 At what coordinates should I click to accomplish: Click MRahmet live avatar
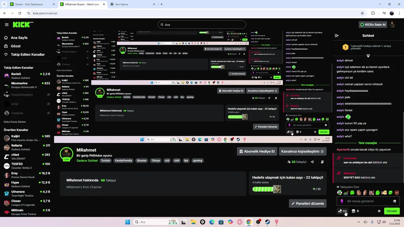point(66,154)
